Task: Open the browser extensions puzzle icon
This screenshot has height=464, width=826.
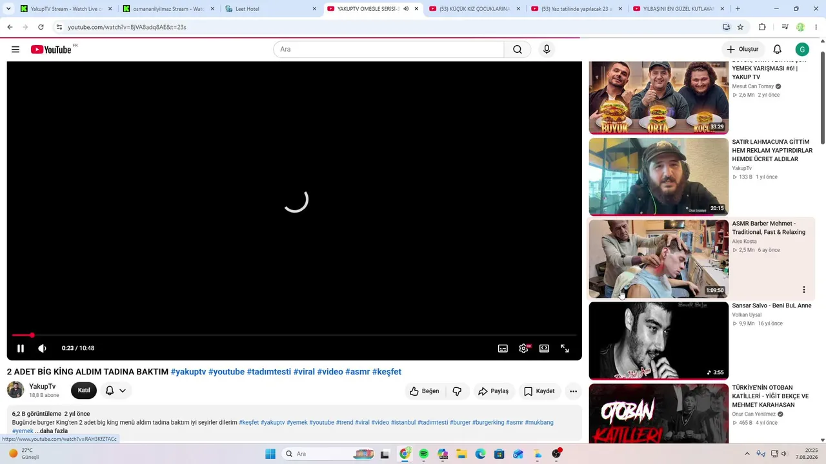Action: [762, 27]
